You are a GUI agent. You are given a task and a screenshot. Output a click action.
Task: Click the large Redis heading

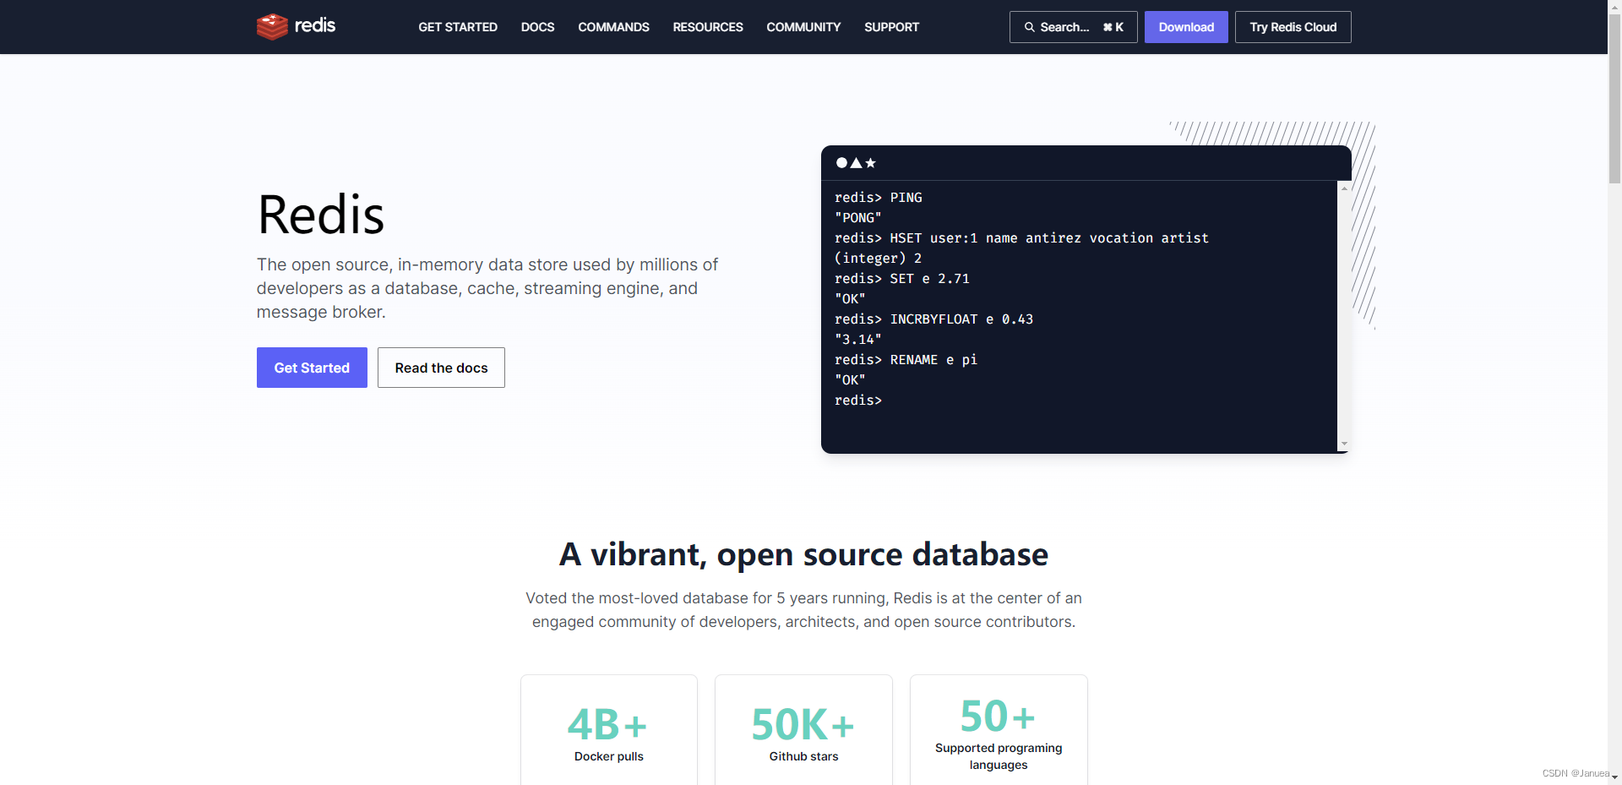[321, 215]
